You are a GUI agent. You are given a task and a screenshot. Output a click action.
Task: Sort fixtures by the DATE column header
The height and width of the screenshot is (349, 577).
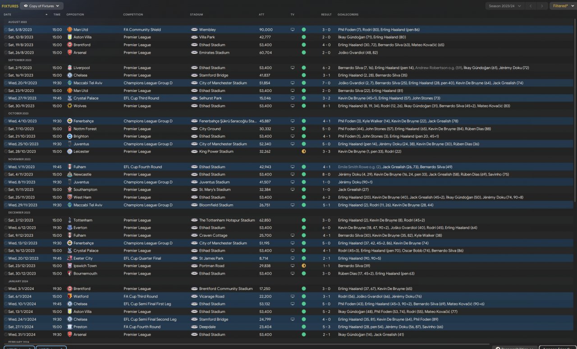(8, 14)
